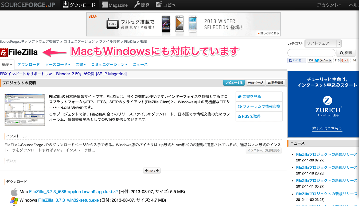Click 開発 in top navigation bar
The width and height of the screenshot is (359, 206).
pyautogui.click(x=145, y=5)
